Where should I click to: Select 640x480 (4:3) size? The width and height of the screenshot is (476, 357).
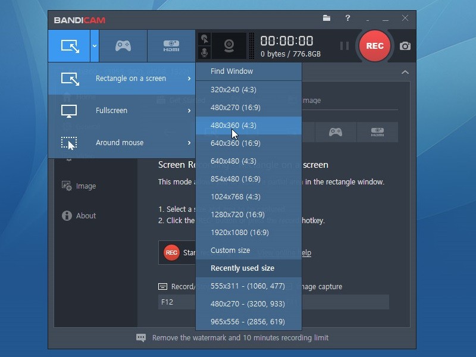249,161
